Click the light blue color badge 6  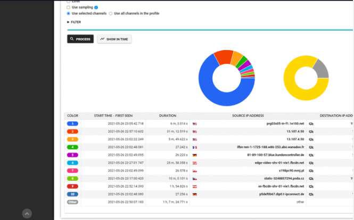tap(72, 163)
